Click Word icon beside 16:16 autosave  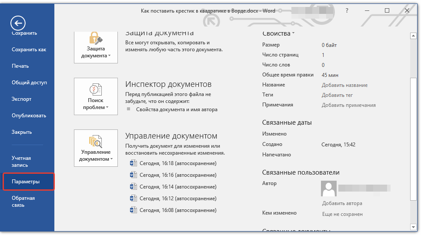[134, 175]
